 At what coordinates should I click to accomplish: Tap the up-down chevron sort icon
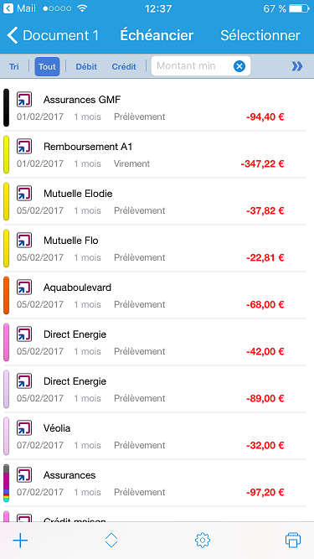(111, 540)
